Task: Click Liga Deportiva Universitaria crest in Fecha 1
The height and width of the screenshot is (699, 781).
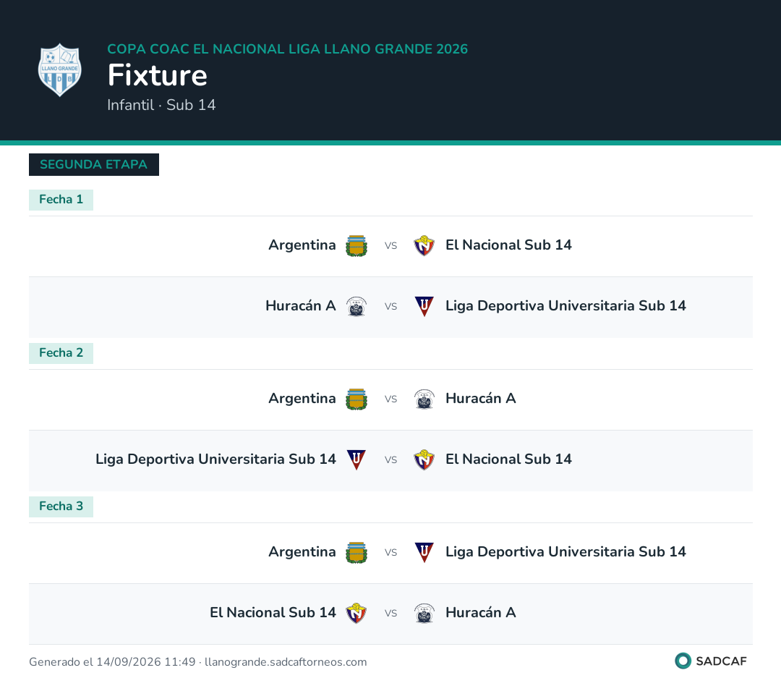Action: click(424, 307)
